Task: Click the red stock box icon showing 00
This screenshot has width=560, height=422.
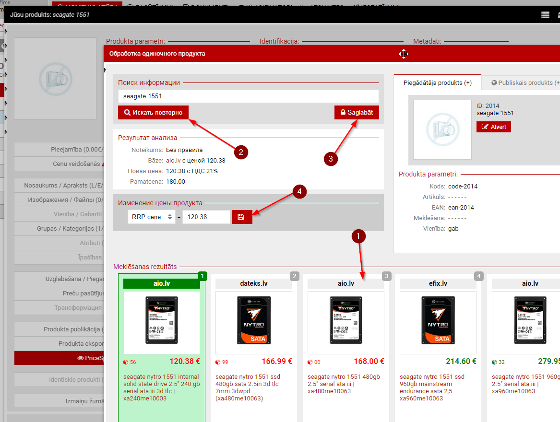Action: (x=310, y=362)
